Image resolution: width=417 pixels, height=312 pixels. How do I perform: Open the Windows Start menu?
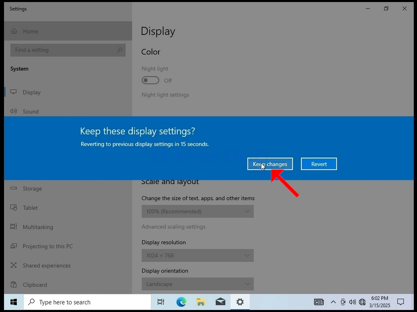[x=13, y=302]
